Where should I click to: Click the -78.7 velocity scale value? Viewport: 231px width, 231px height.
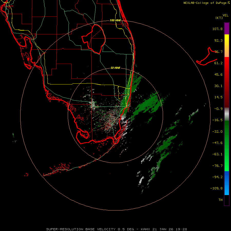coord(217,166)
